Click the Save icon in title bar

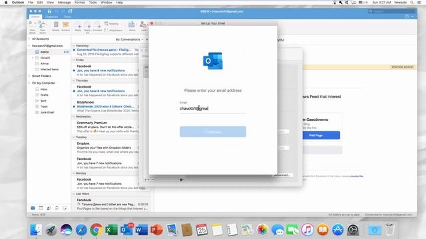(x=49, y=11)
